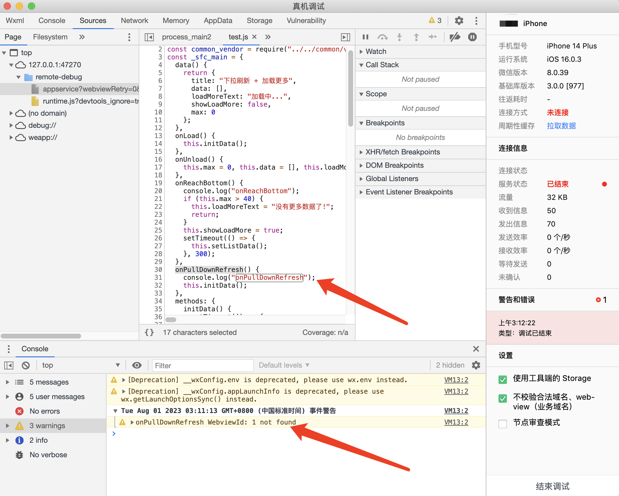Open the Default levels dropdown
The image size is (619, 496).
[x=284, y=365]
